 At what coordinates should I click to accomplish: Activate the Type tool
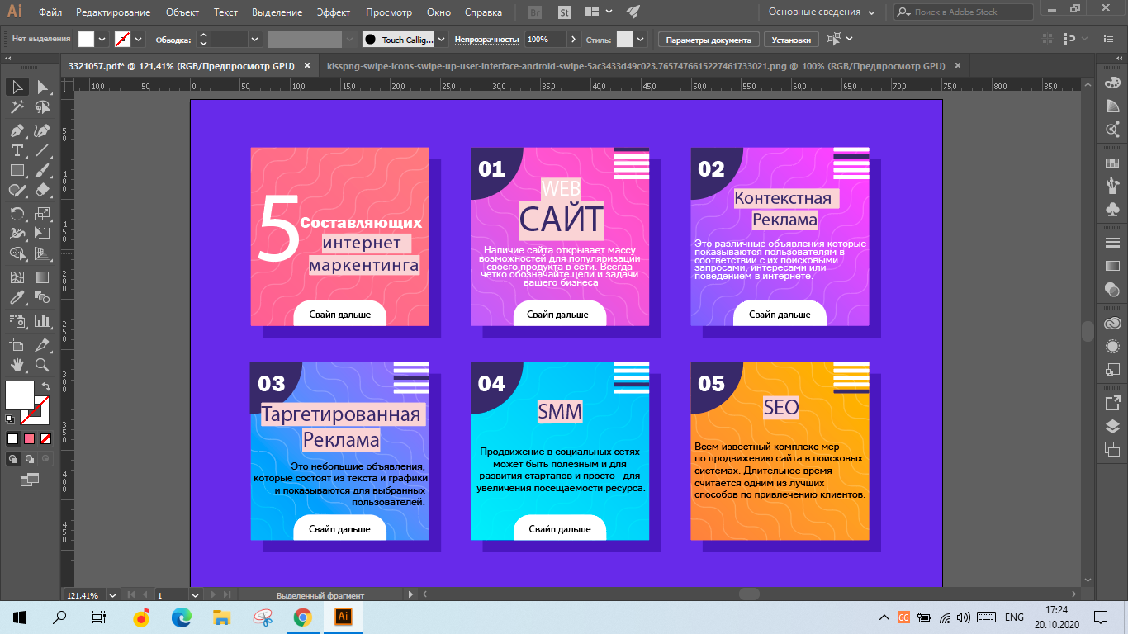coord(17,150)
